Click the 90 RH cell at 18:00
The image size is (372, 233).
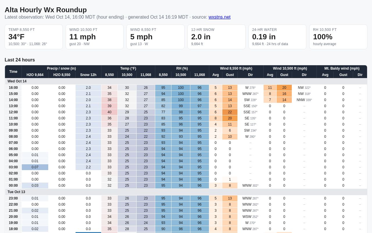[x=163, y=229]
